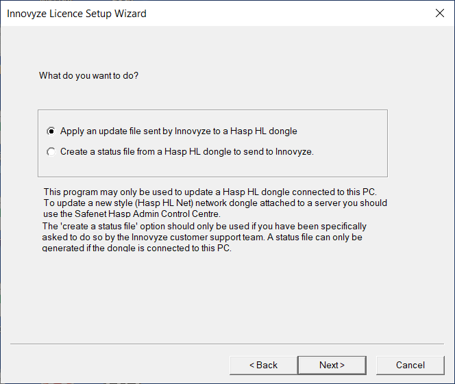Image resolution: width=455 pixels, height=384 pixels.
Task: Click the blank dialog area below the text
Action: tap(227, 296)
